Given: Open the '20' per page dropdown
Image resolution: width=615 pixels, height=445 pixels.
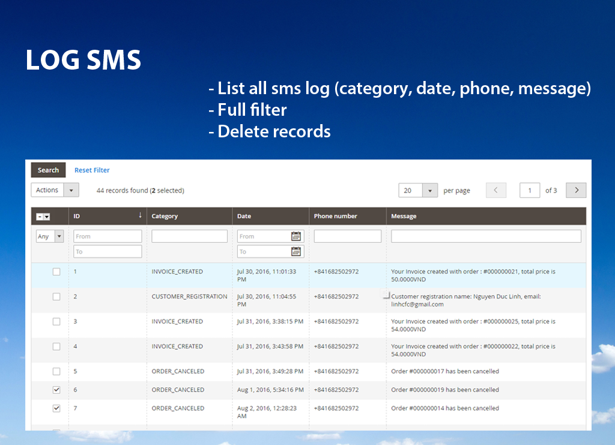Looking at the screenshot, I should point(411,190).
